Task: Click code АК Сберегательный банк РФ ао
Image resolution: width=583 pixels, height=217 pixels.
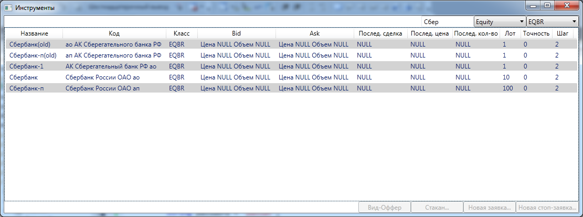Action: [111, 66]
